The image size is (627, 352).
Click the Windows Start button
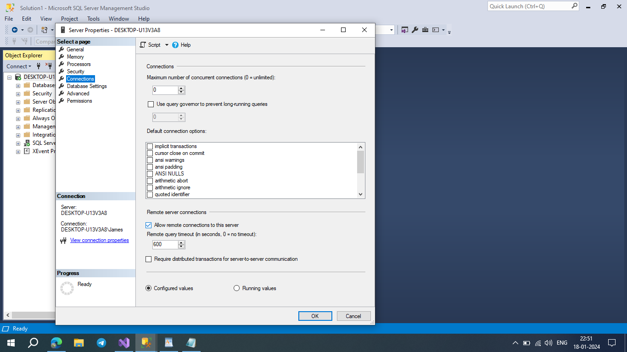tap(11, 342)
